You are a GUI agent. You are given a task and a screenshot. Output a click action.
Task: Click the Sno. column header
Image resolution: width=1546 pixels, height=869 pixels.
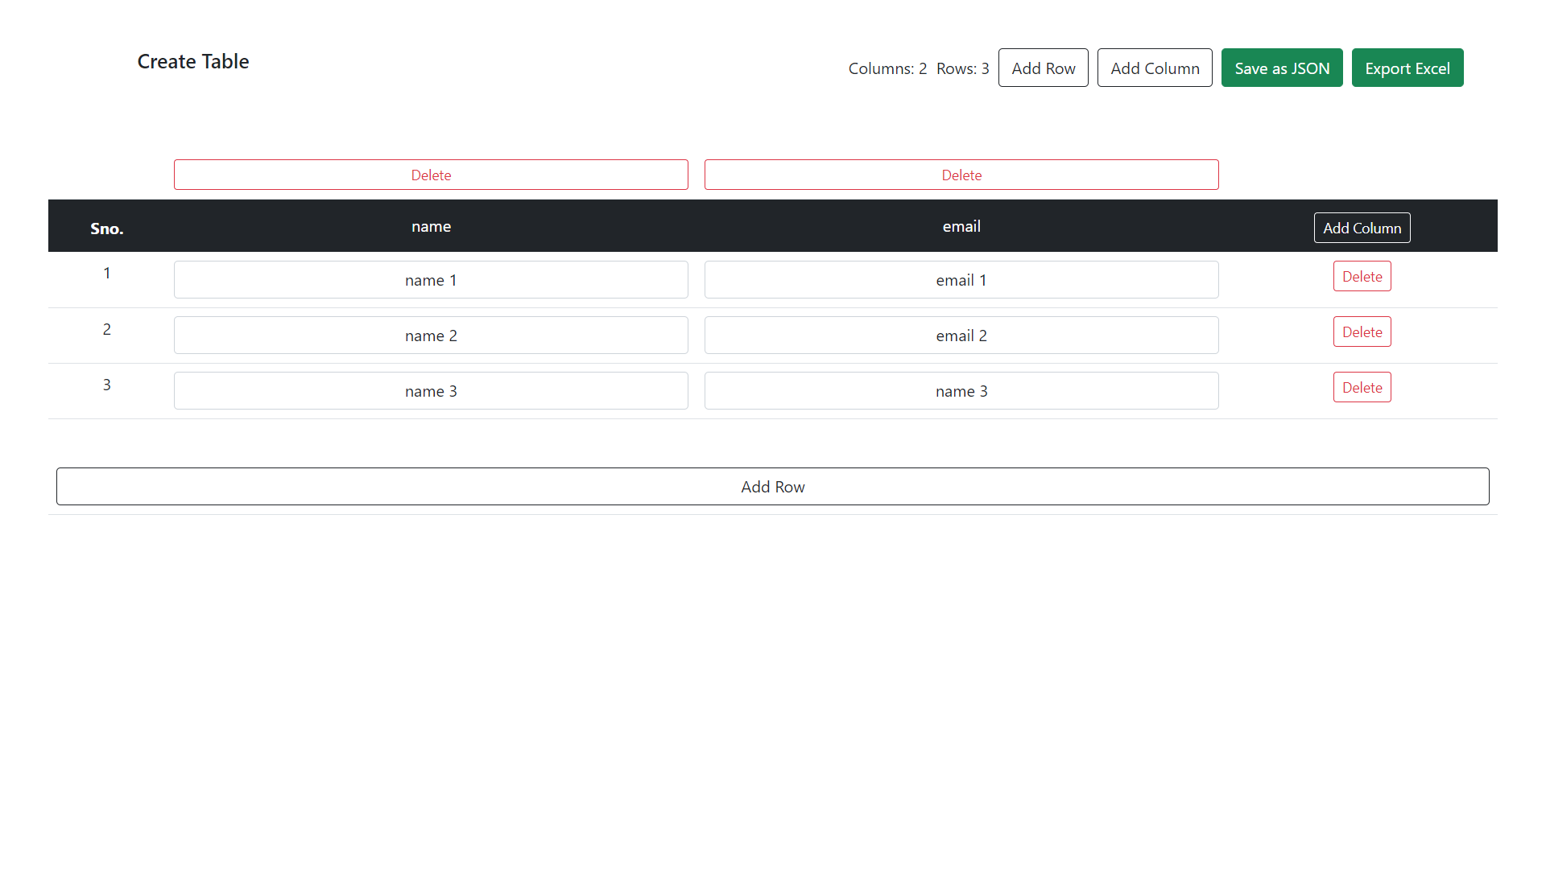click(106, 229)
